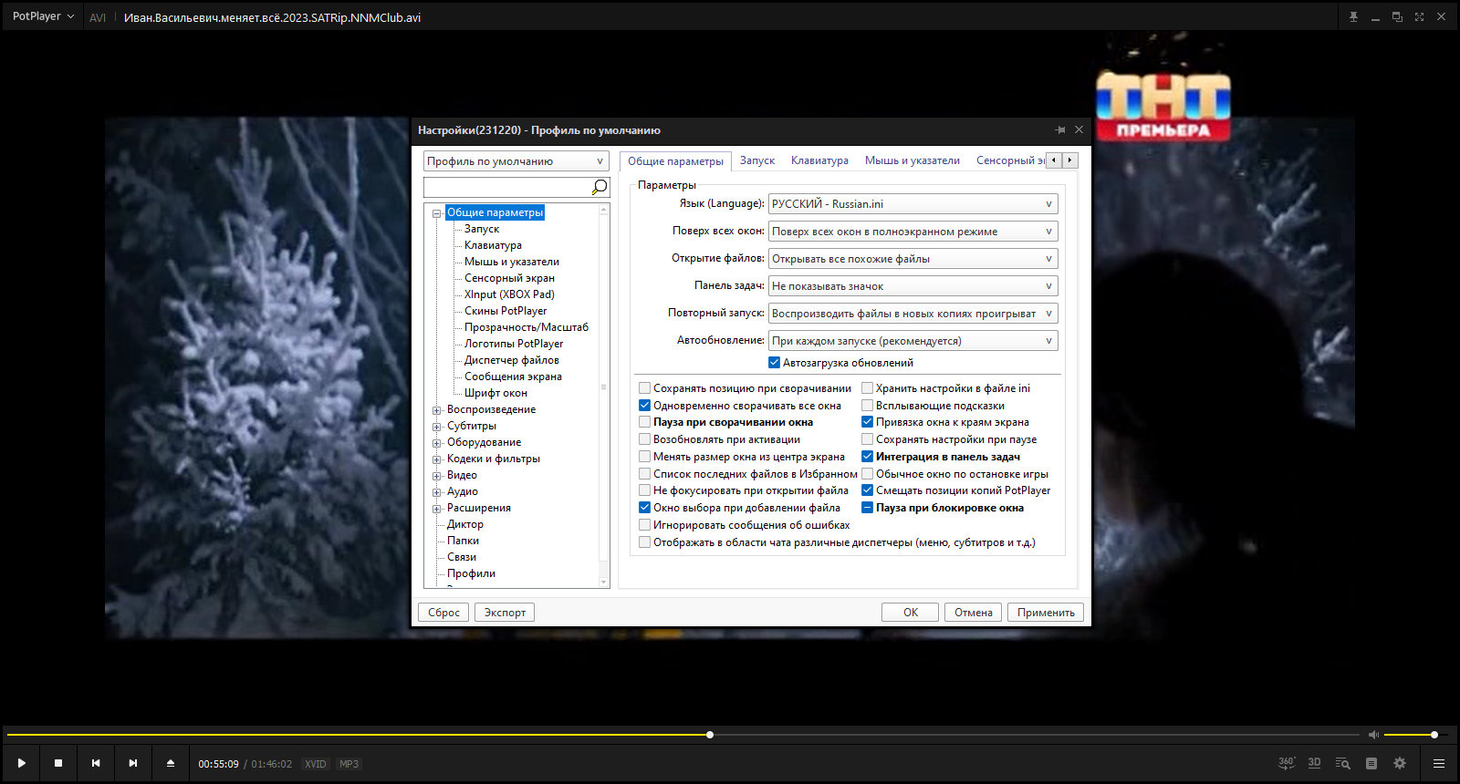Click the eject/open file icon
This screenshot has height=784, width=1460.
170,763
